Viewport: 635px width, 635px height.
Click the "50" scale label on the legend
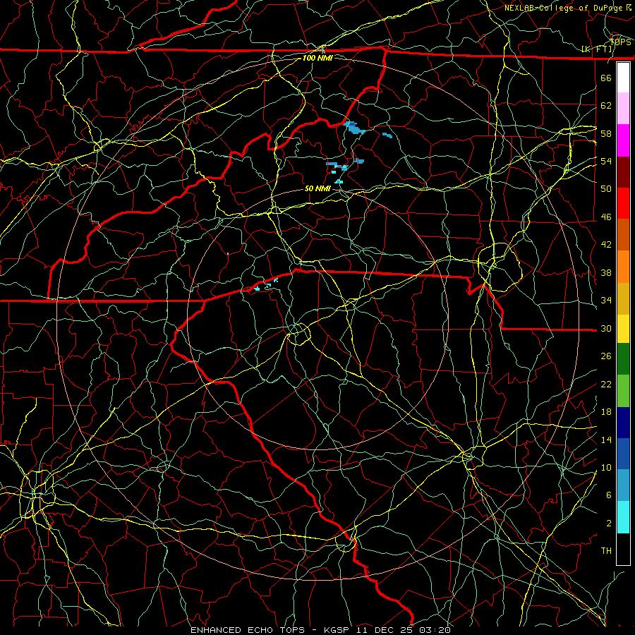606,188
